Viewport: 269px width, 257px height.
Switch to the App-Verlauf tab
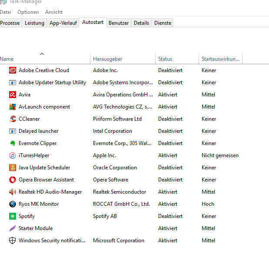[x=63, y=23]
